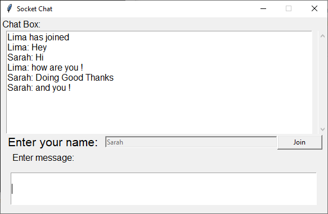Click the "Sarah: Doing Good Thanks" message
Screen dimensions: 328x214
click(x=60, y=78)
